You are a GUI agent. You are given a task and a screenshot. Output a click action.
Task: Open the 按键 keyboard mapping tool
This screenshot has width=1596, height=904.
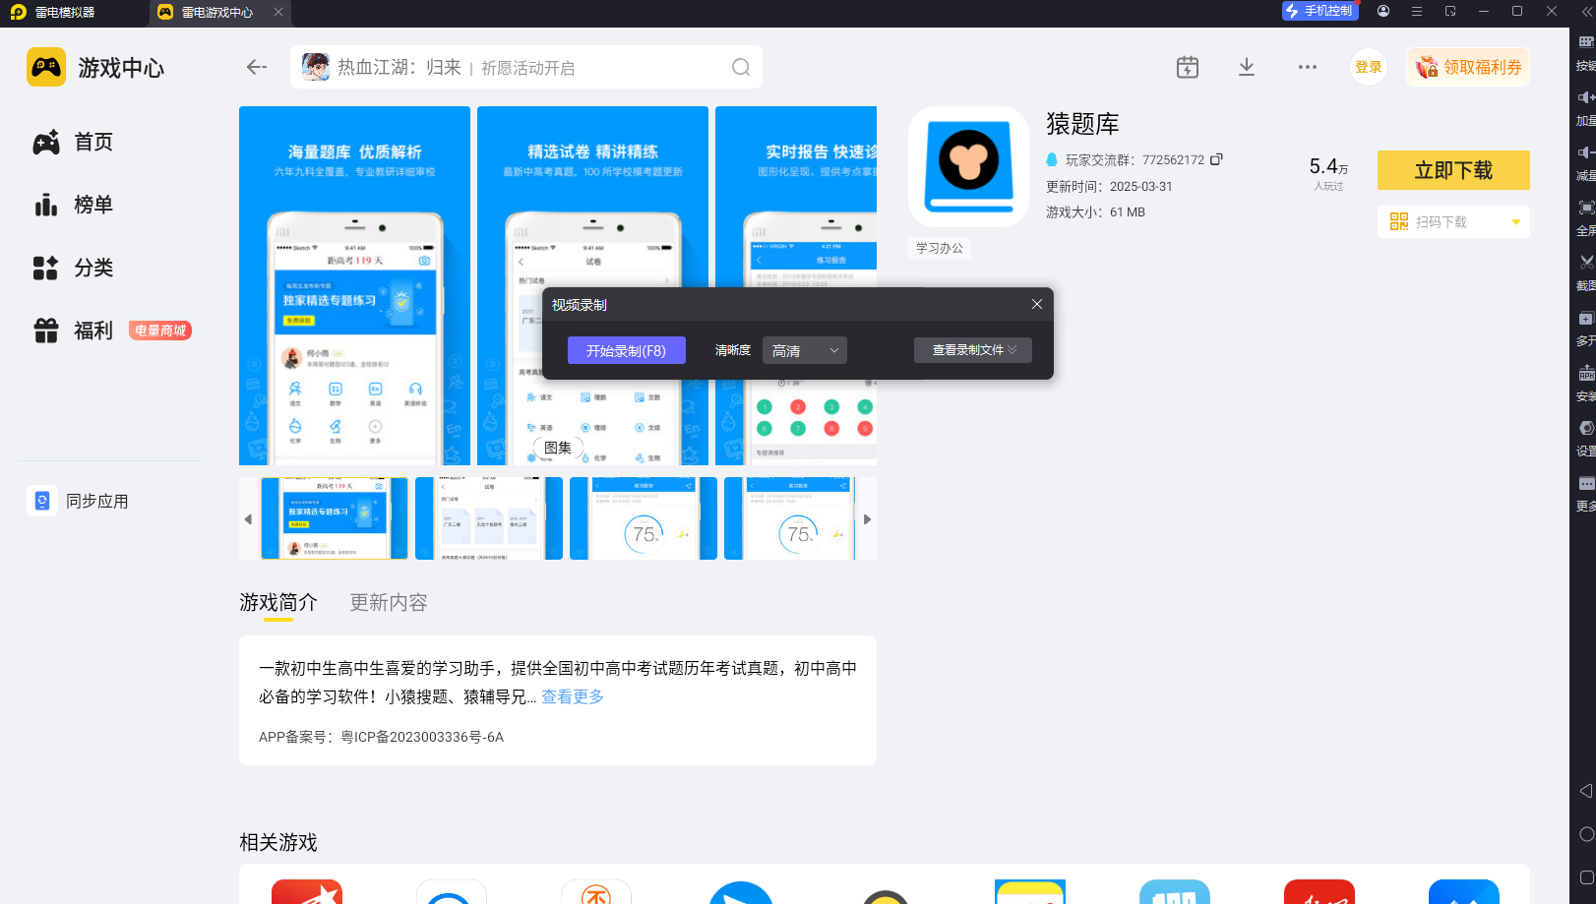[x=1584, y=42]
